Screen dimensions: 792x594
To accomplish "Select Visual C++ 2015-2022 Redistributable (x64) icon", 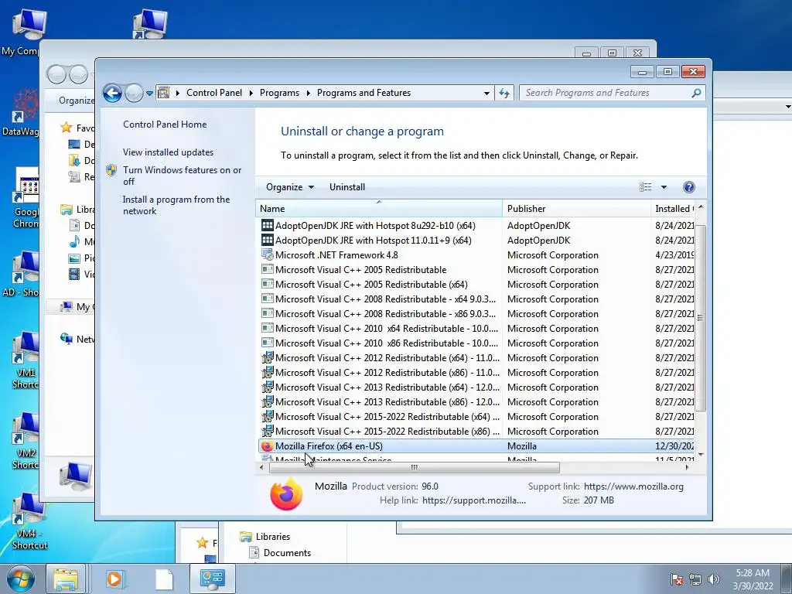I will point(267,416).
